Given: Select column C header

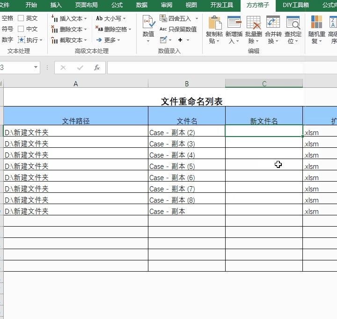Looking at the screenshot, I should pos(264,84).
